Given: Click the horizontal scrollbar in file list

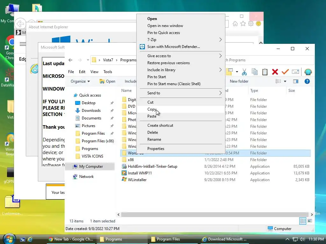Looking at the screenshot, I should pos(215,214).
